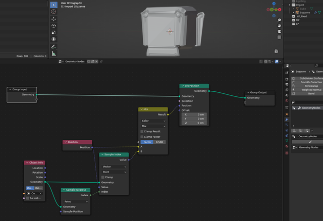Open the overlay options dropdown arrow
Image resolution: width=323 pixels, height=221 pixels.
point(281,62)
